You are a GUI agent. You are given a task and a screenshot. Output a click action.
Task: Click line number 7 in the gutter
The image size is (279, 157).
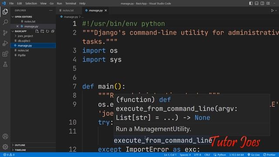pos(75,86)
